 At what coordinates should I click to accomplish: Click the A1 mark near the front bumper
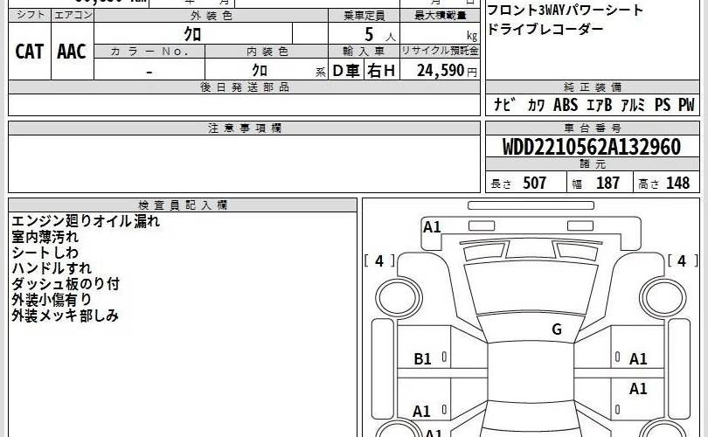coord(432,227)
